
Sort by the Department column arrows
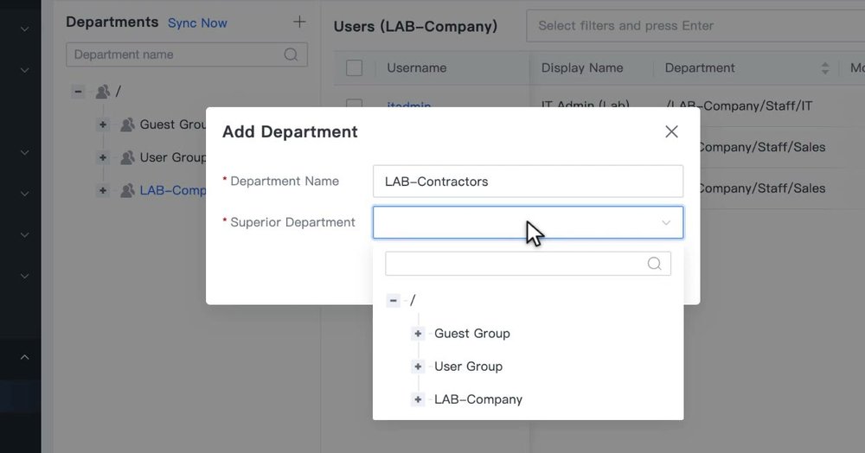tap(824, 68)
